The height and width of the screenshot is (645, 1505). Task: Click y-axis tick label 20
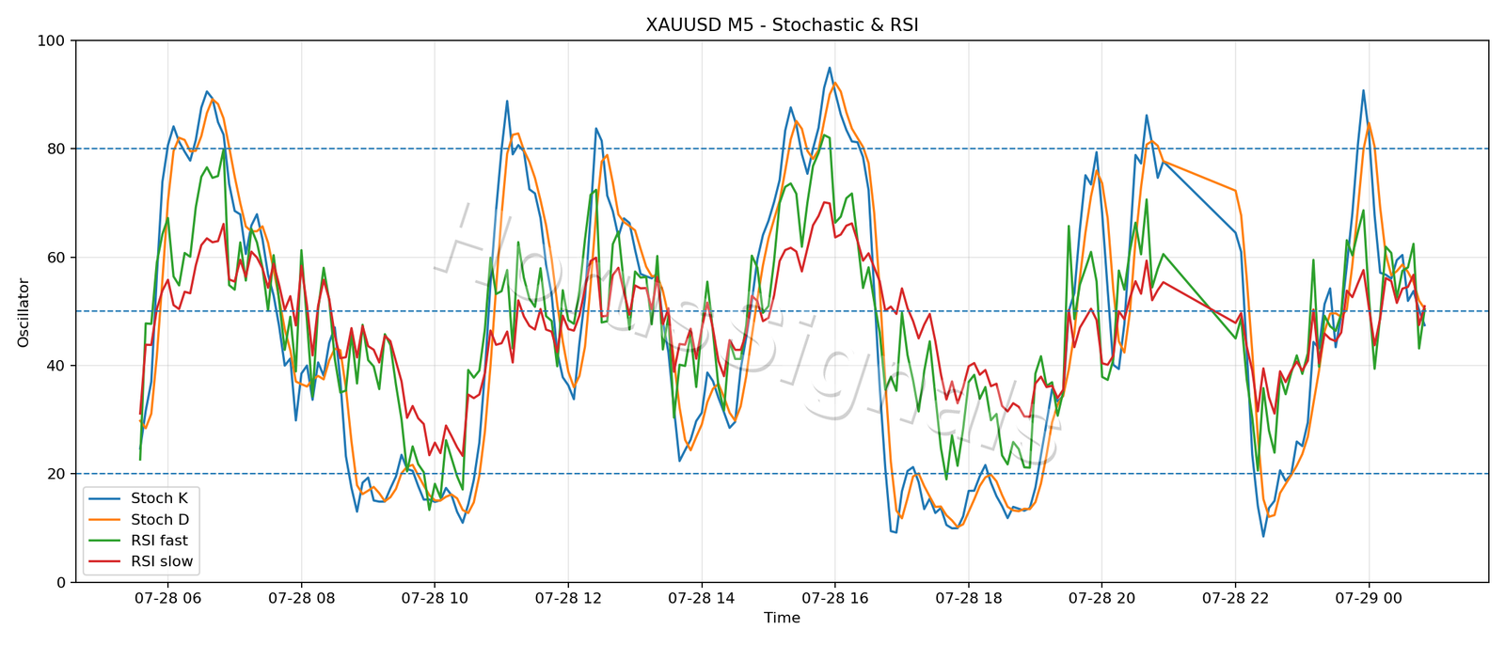(55, 474)
